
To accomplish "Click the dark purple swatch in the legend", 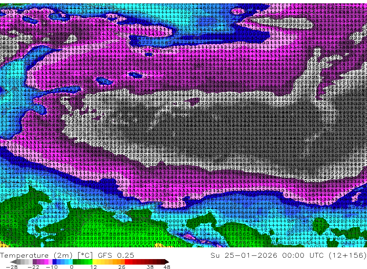I will click(x=34, y=262).
